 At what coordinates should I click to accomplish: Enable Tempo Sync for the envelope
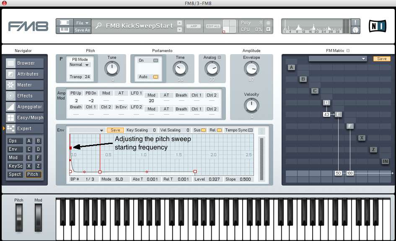pos(250,130)
